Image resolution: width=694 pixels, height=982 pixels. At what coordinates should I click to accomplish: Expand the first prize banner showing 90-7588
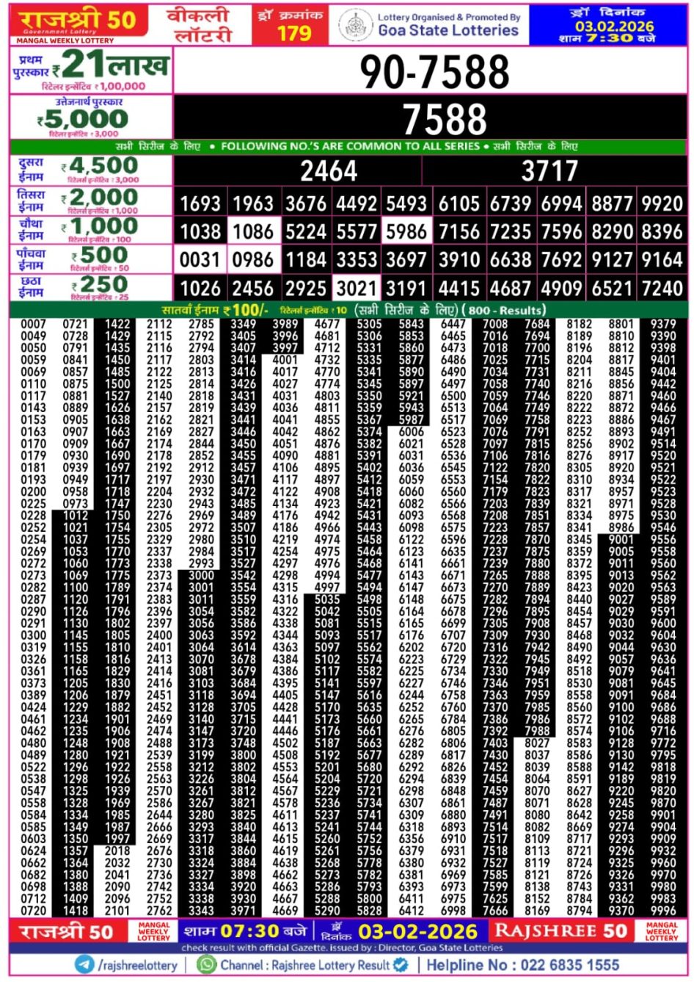tap(433, 73)
